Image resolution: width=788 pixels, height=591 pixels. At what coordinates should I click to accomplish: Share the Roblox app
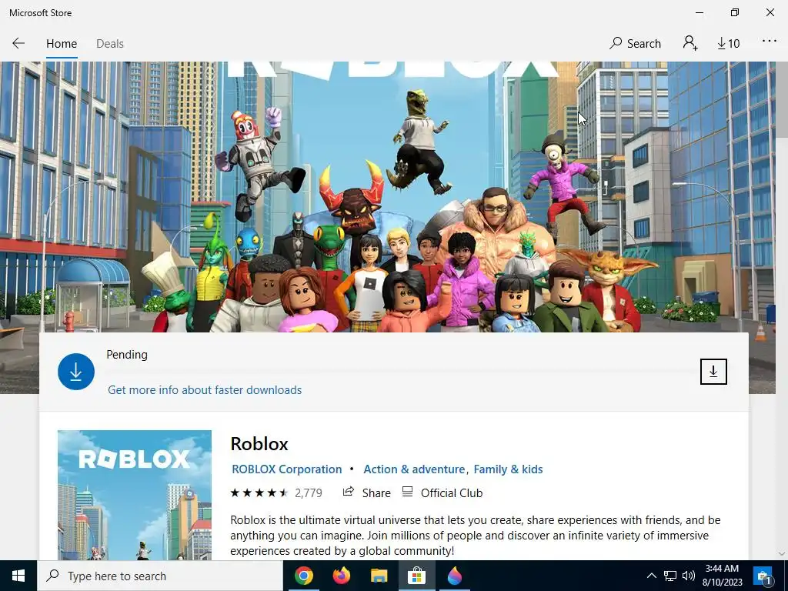366,493
